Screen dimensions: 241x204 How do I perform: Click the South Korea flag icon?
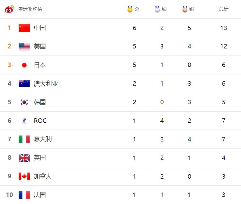click(24, 102)
